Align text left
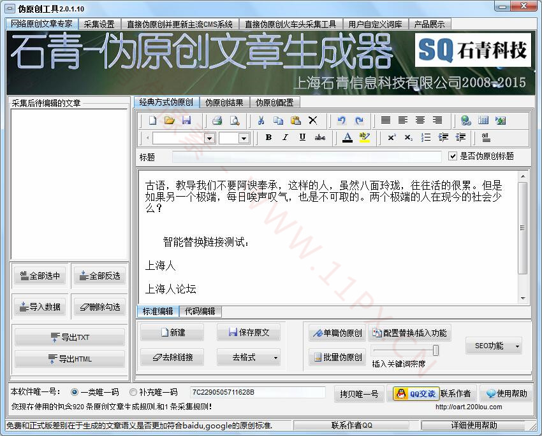Screen dimensions: 542x436 403,120
